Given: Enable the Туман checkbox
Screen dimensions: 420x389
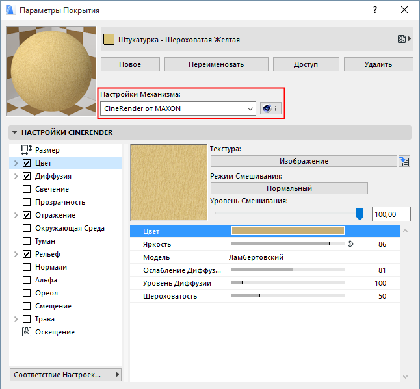Looking at the screenshot, I should click(x=27, y=241).
